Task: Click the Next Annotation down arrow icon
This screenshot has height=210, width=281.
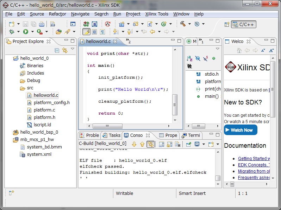Action: (x=116, y=32)
